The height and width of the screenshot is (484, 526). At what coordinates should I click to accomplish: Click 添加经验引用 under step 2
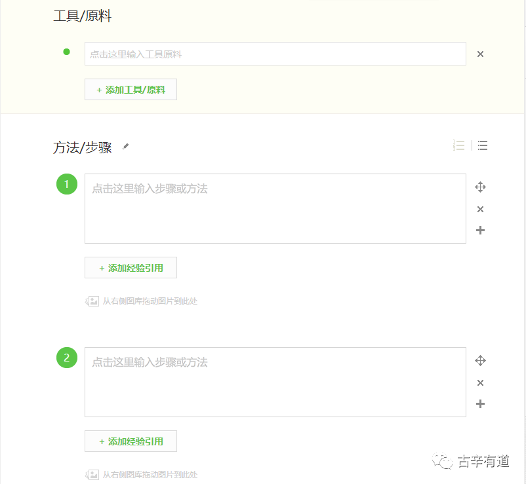pyautogui.click(x=131, y=441)
